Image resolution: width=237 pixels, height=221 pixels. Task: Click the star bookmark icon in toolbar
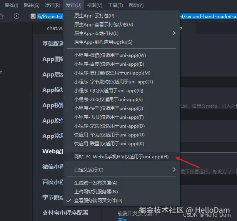pyautogui.click(x=1, y=16)
